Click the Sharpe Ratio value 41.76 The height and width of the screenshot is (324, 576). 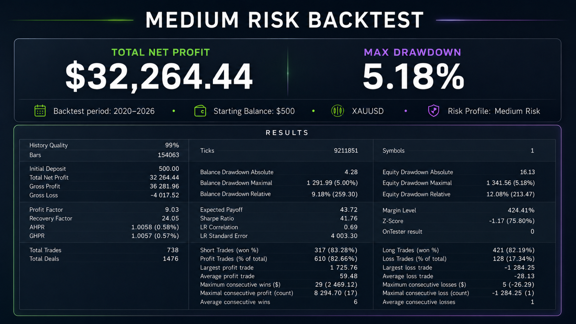coord(348,218)
